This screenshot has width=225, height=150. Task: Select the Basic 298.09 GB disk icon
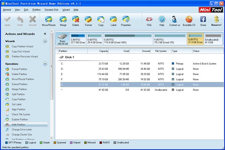(x=63, y=39)
